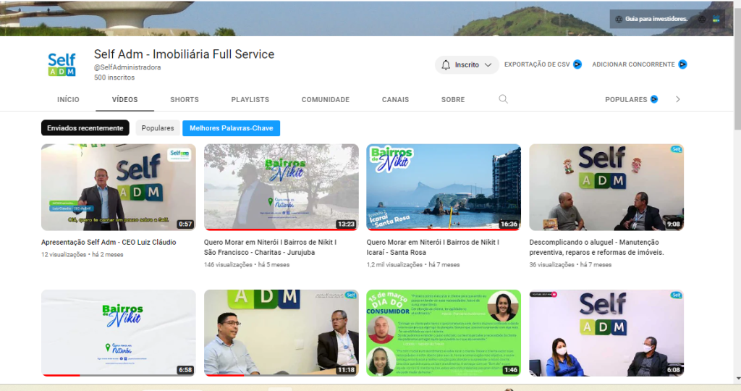Image resolution: width=741 pixels, height=391 pixels.
Task: Expand the Inscrito subscription dropdown arrow
Action: pyautogui.click(x=488, y=64)
